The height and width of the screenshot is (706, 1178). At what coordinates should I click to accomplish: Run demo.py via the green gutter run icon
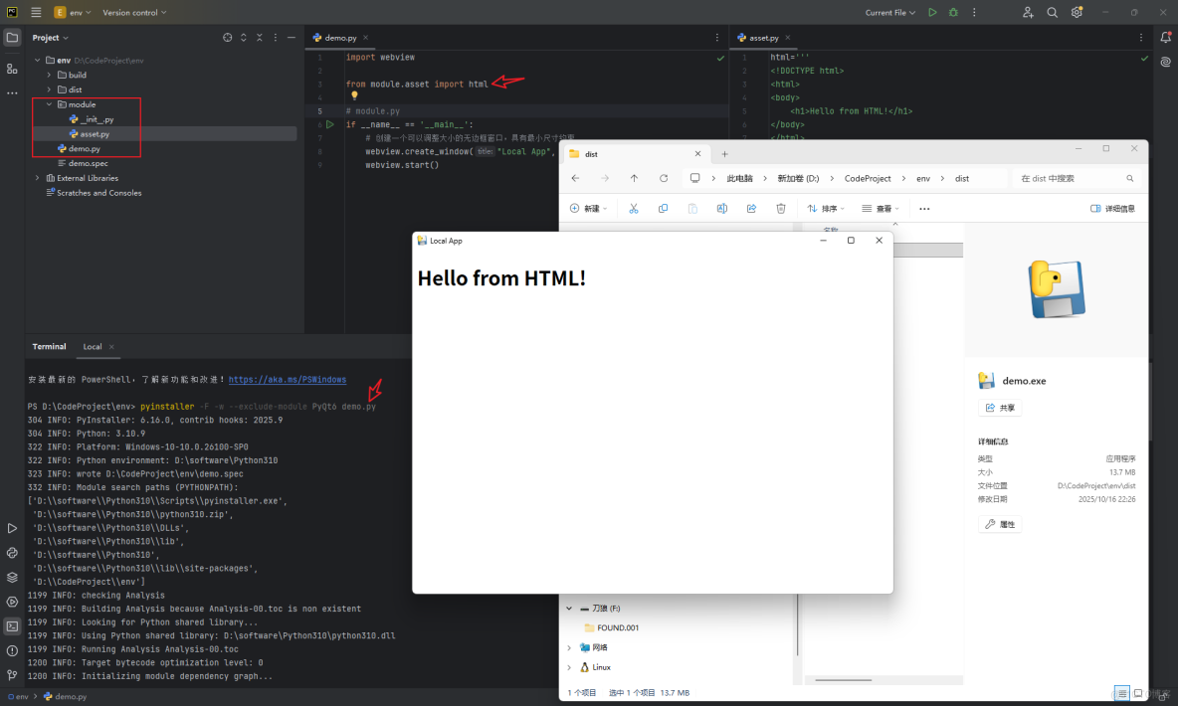[329, 124]
